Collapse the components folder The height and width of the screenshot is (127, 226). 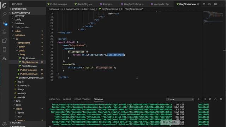(24, 43)
